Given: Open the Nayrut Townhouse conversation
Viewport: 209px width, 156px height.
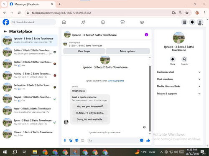Looking at the screenshot, I should pyautogui.click(x=29, y=99).
